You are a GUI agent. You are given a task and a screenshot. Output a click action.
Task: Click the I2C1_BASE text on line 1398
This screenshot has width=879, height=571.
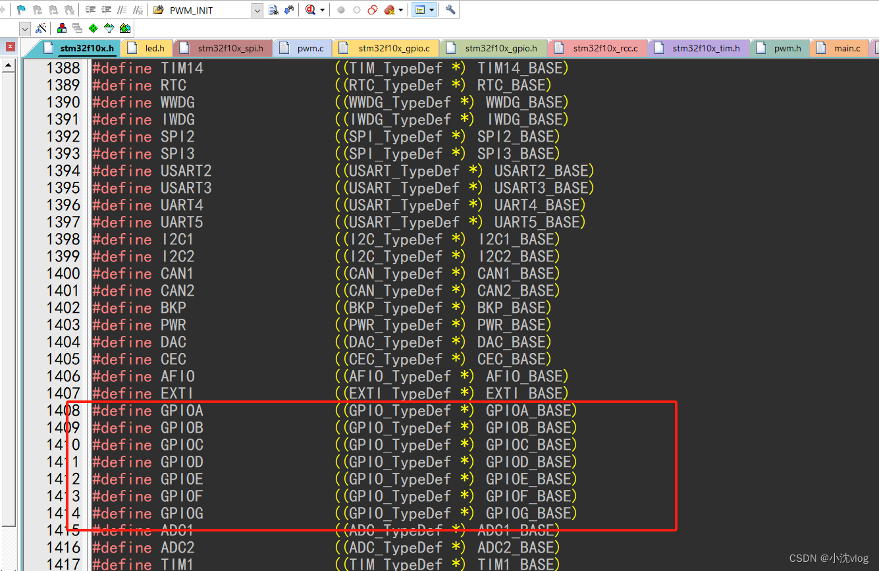[516, 239]
